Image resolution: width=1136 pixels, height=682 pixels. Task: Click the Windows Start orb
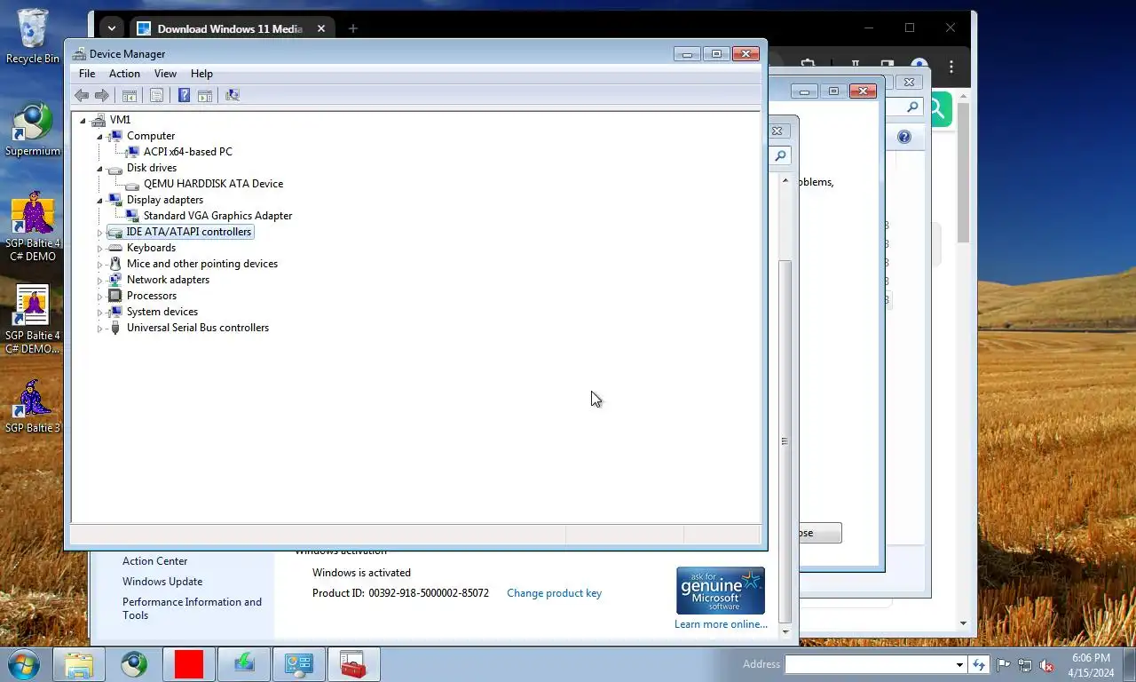(x=23, y=664)
